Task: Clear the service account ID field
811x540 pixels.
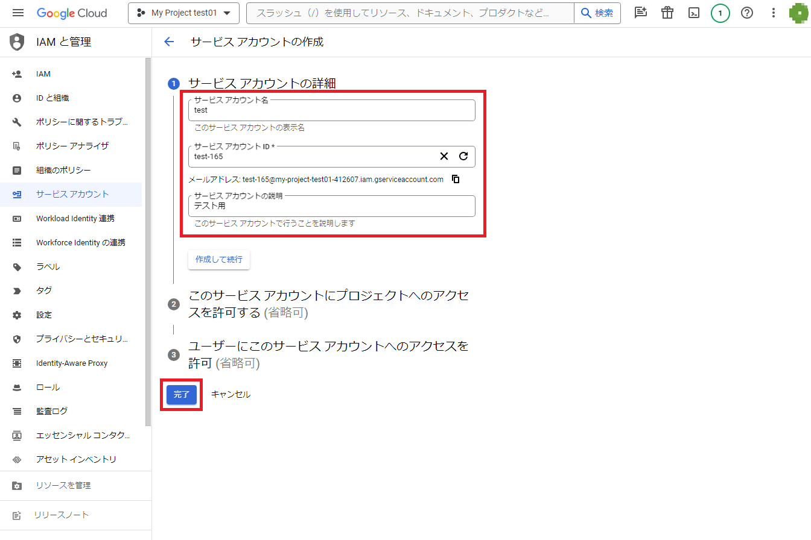Action: coord(444,156)
